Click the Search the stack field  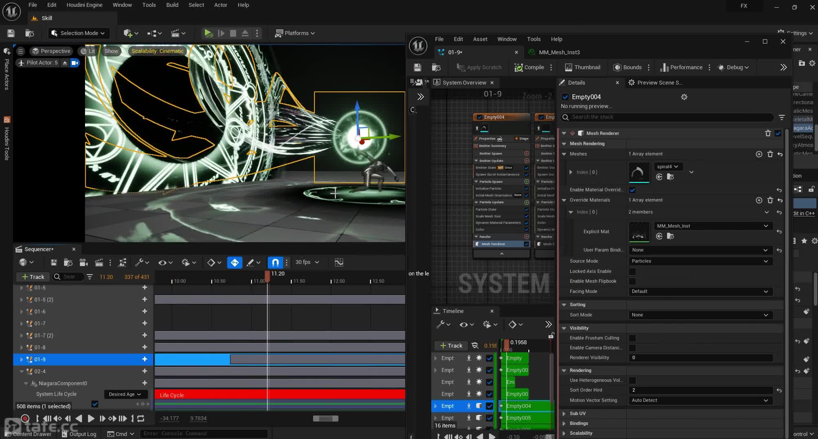pos(668,117)
